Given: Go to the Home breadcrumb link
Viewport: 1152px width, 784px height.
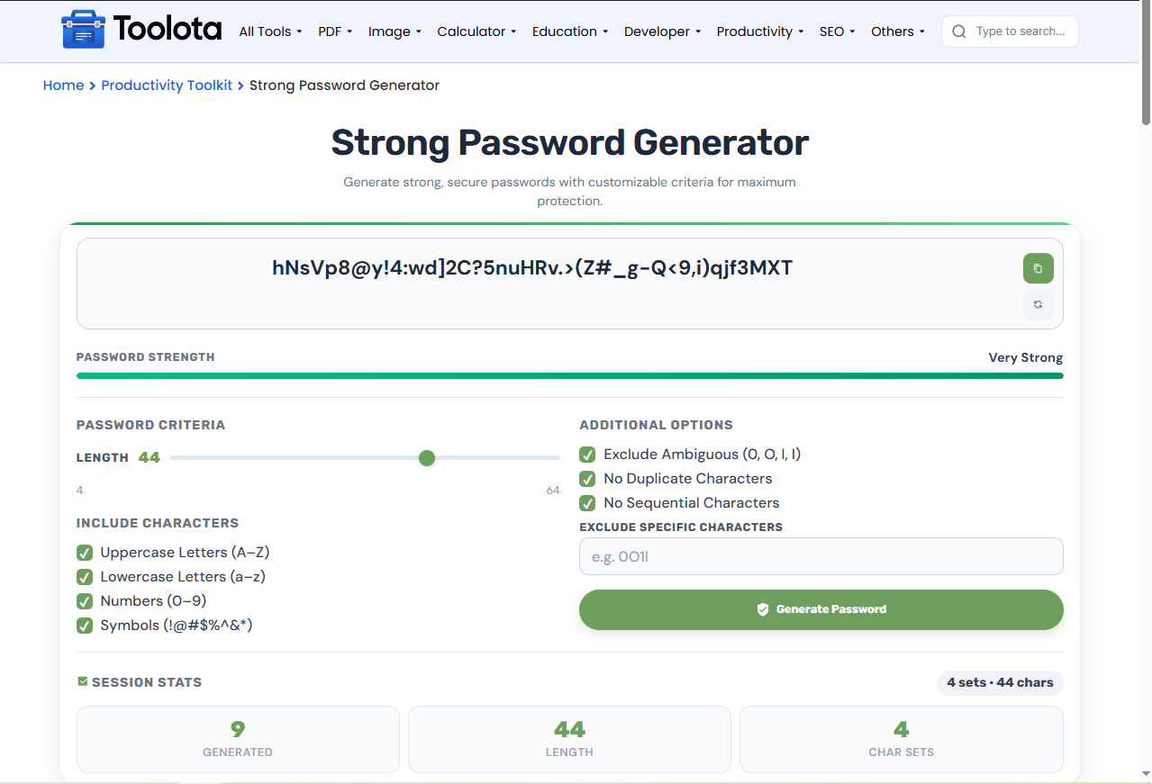Looking at the screenshot, I should tap(63, 86).
